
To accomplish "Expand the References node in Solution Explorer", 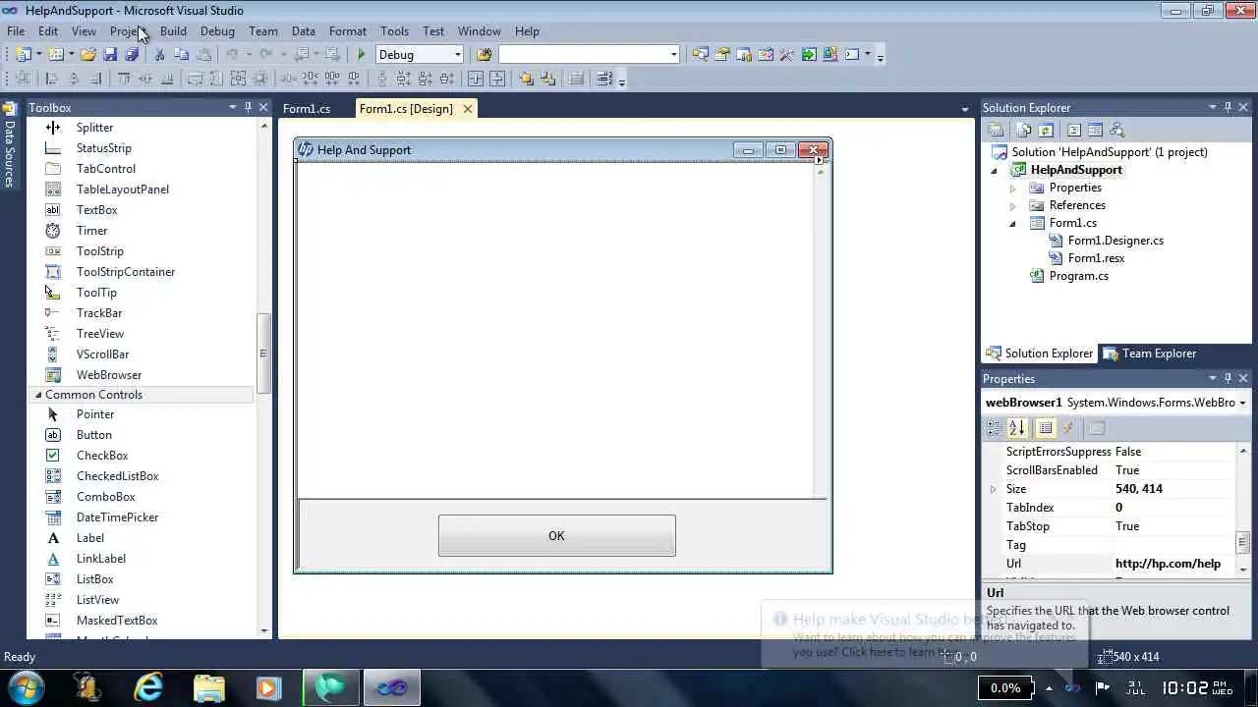I will click(x=1012, y=205).
